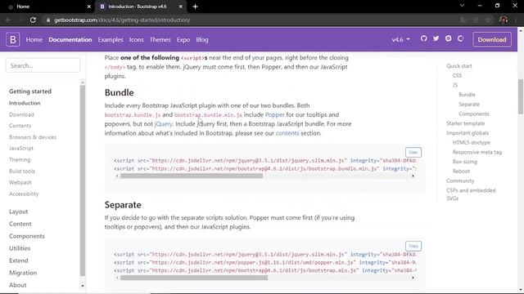Go to Home in navbar
This screenshot has height=294, width=524.
coord(34,40)
